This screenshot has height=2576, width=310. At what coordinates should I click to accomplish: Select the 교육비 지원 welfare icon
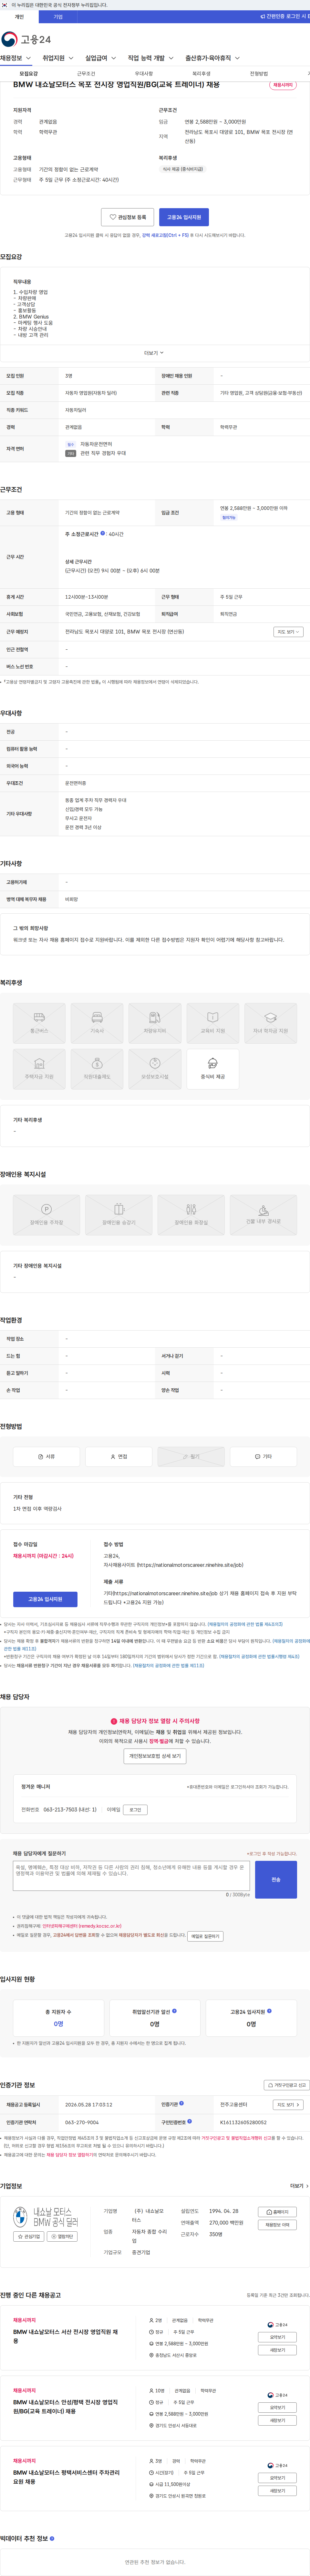213,1023
